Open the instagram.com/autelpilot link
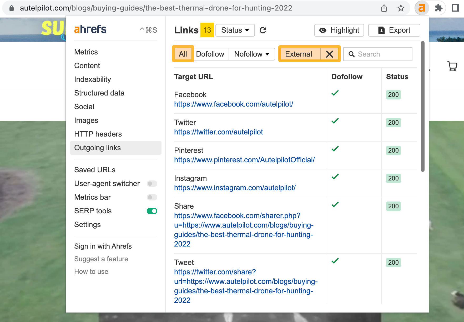Screen dimensions: 464x322 point(235,188)
